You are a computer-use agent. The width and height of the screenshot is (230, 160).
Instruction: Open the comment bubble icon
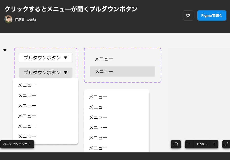[176, 144]
